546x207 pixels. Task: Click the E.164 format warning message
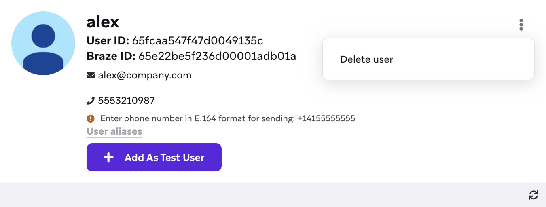pyautogui.click(x=198, y=119)
